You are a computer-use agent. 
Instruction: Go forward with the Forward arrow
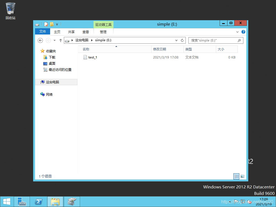tap(48, 40)
